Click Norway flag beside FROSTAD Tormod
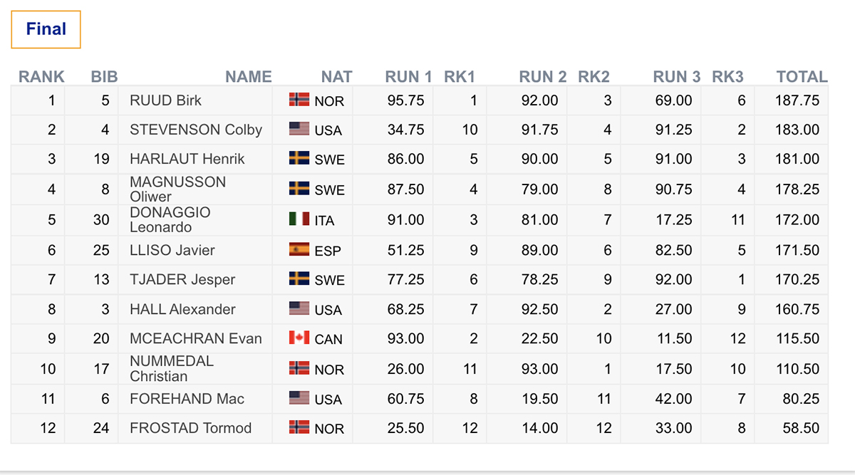The height and width of the screenshot is (475, 855). point(299,427)
